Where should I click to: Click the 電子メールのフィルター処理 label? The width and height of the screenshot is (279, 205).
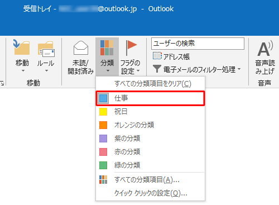coord(199,69)
